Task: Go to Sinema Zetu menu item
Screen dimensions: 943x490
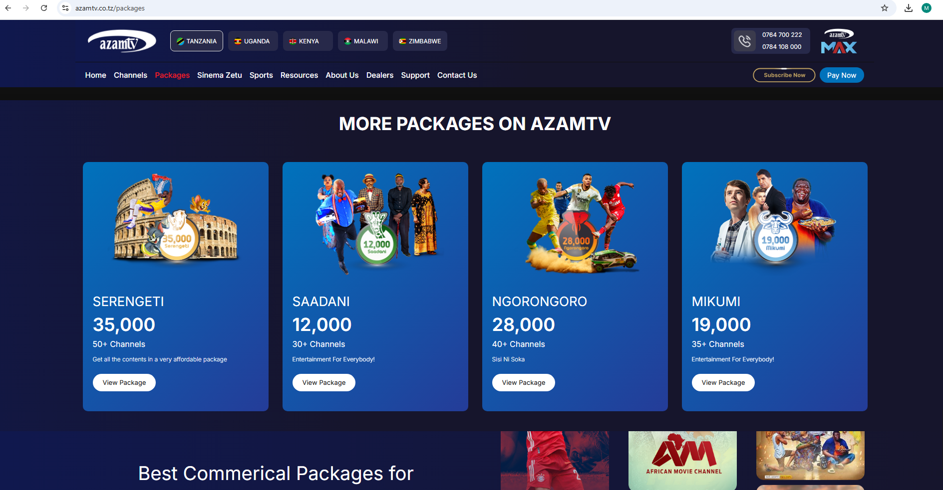Action: point(219,75)
